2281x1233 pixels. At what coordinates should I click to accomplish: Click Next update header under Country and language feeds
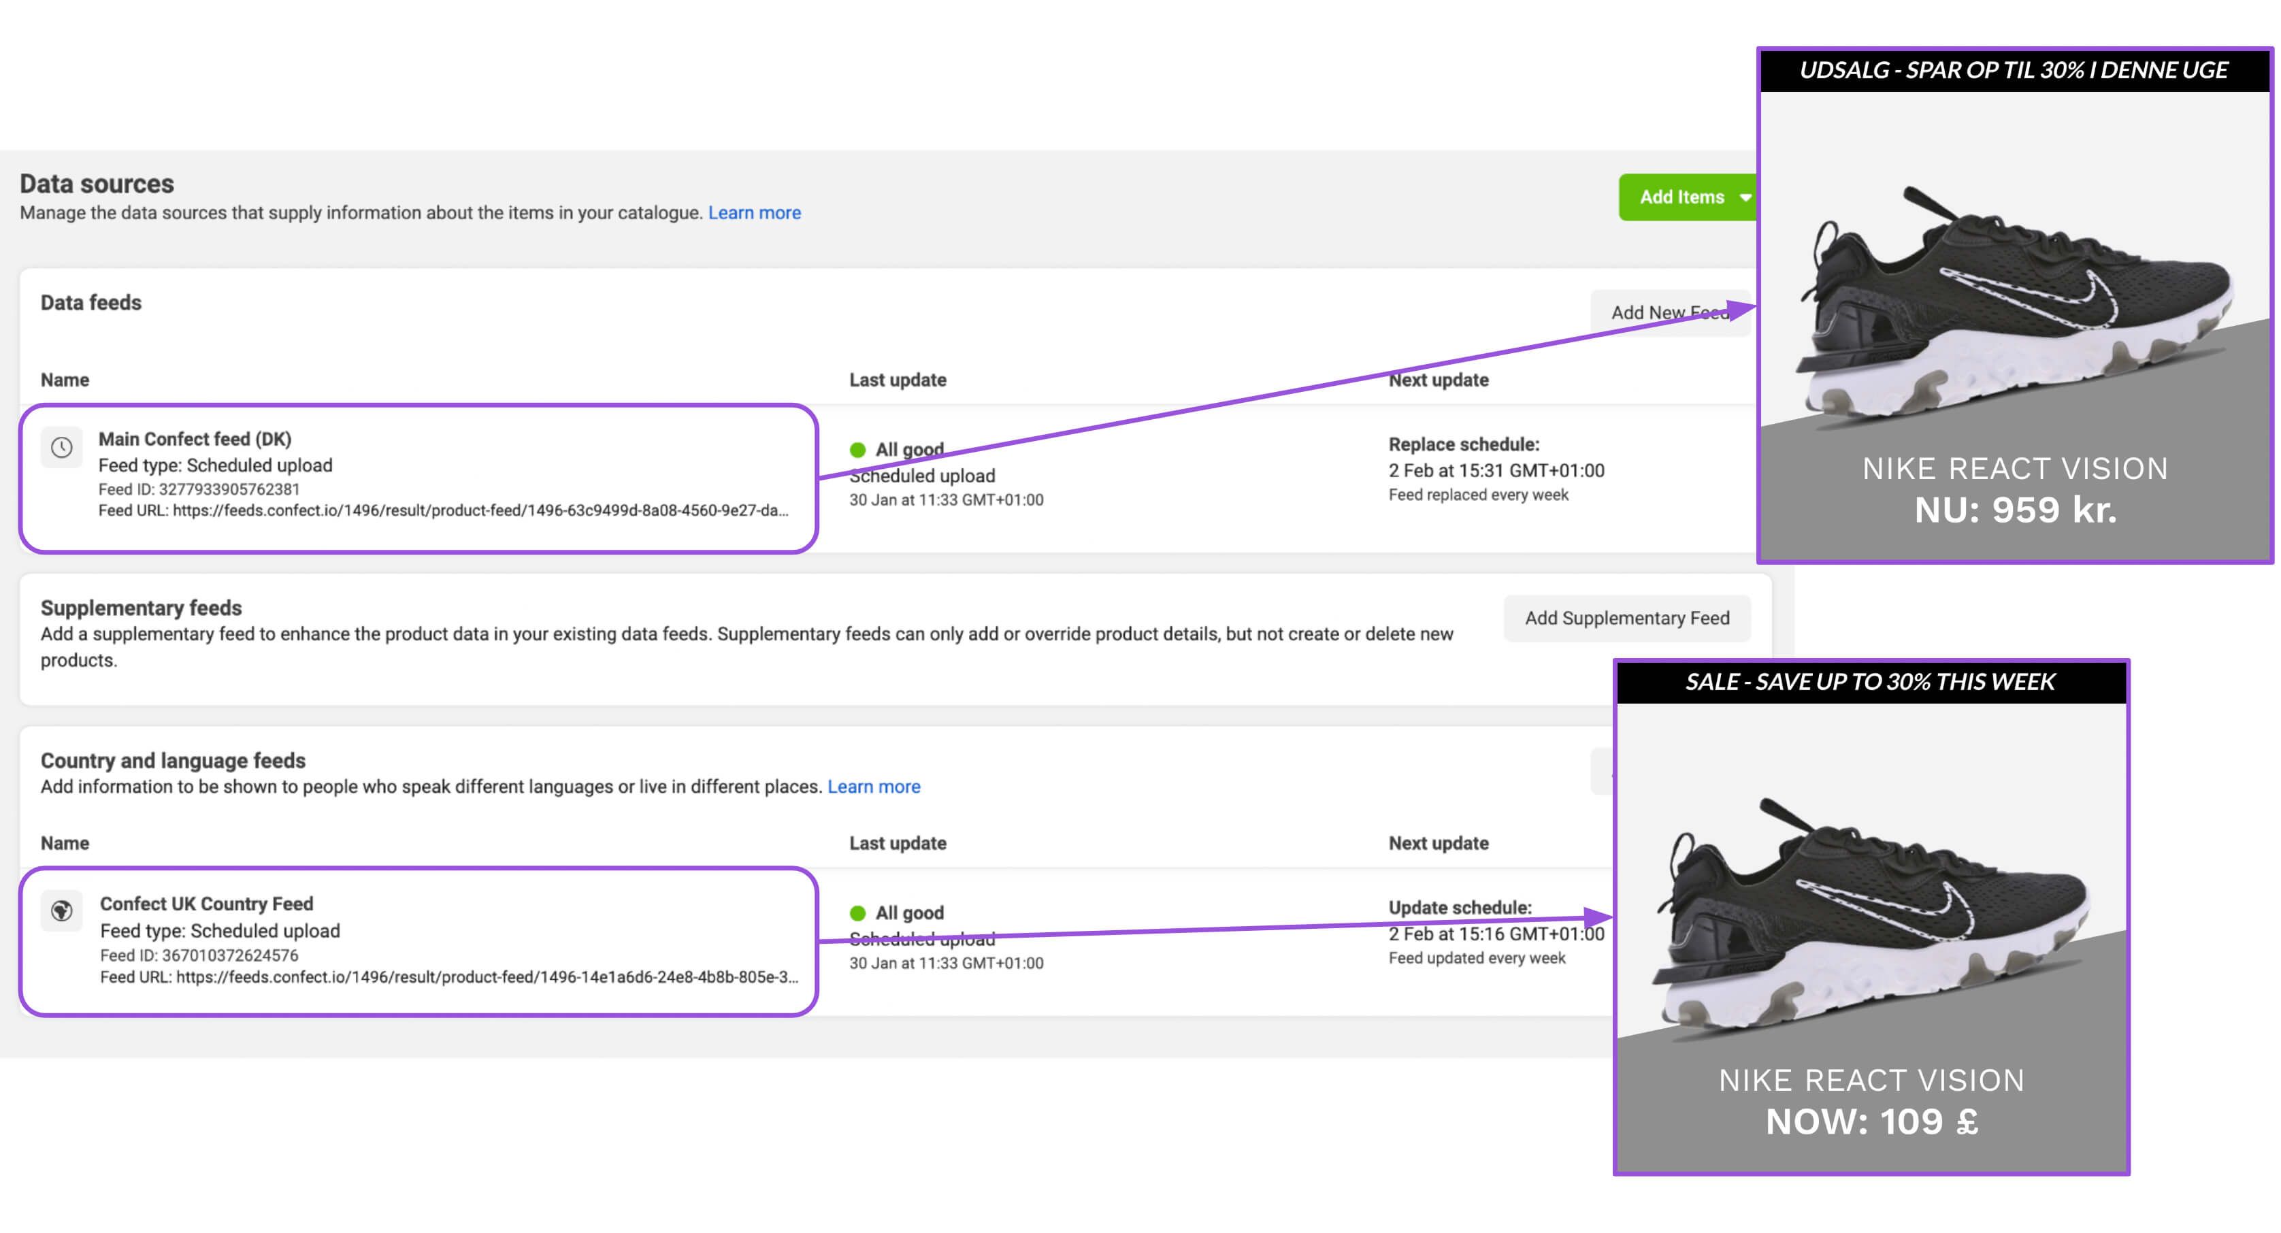click(x=1438, y=842)
